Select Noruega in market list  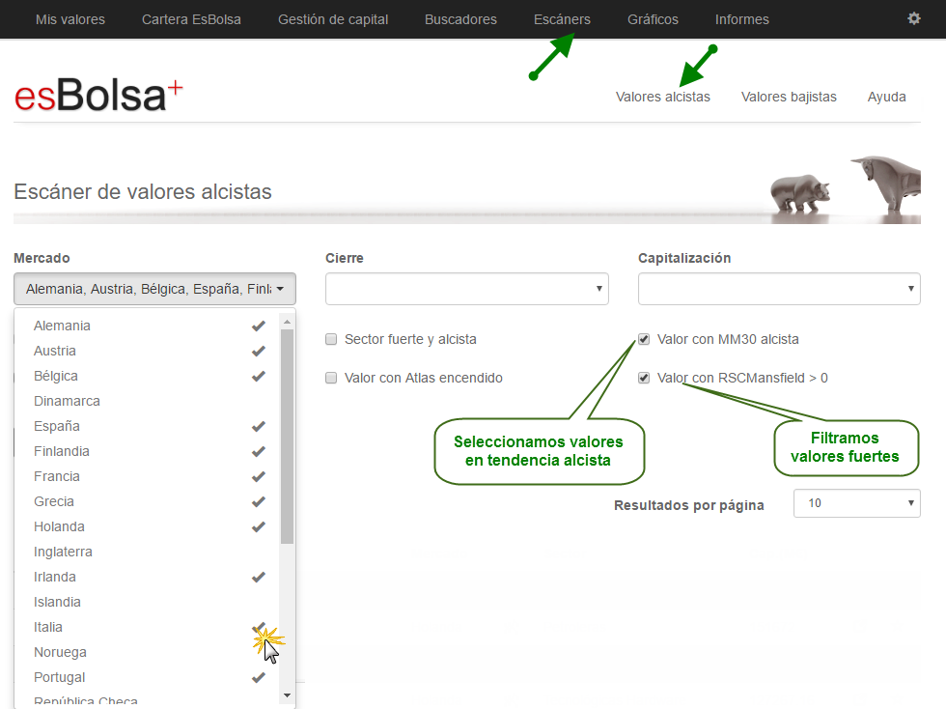coord(148,652)
